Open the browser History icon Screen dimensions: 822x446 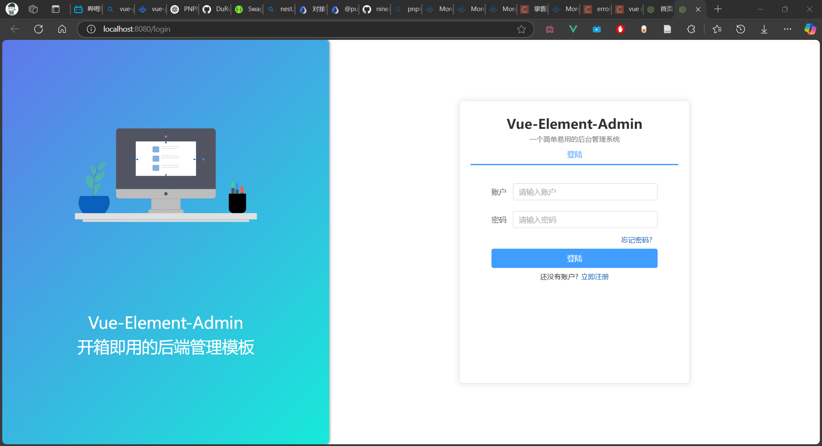(741, 29)
